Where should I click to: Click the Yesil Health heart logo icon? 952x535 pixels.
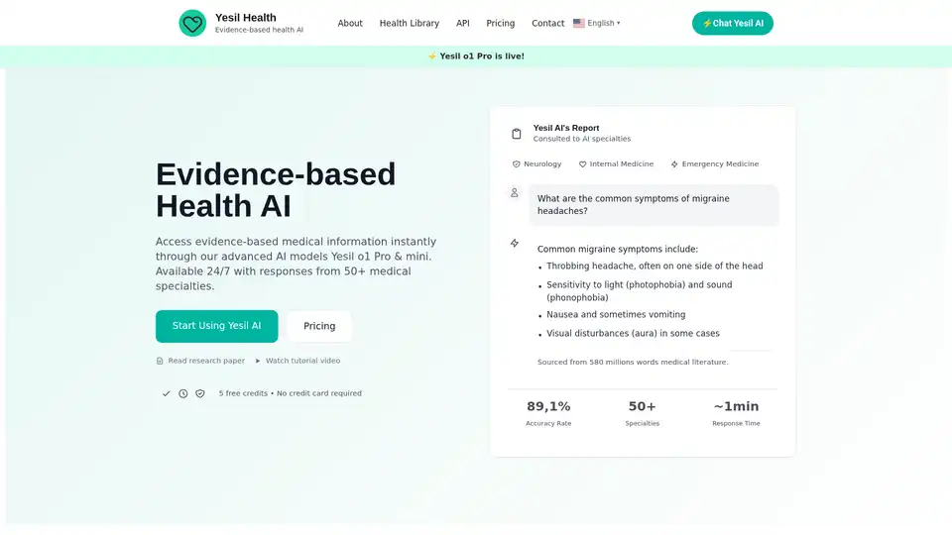tap(192, 23)
